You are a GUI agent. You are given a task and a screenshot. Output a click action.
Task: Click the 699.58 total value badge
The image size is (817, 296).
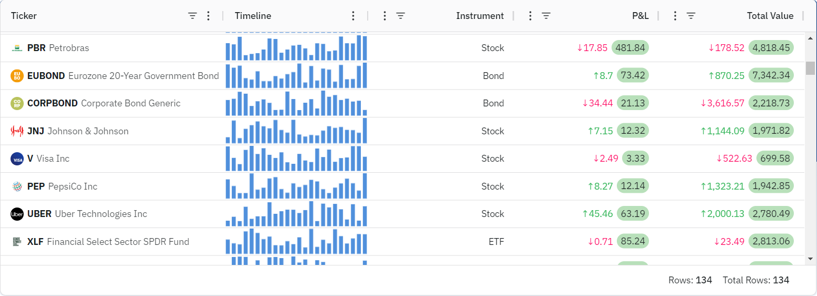coord(775,159)
